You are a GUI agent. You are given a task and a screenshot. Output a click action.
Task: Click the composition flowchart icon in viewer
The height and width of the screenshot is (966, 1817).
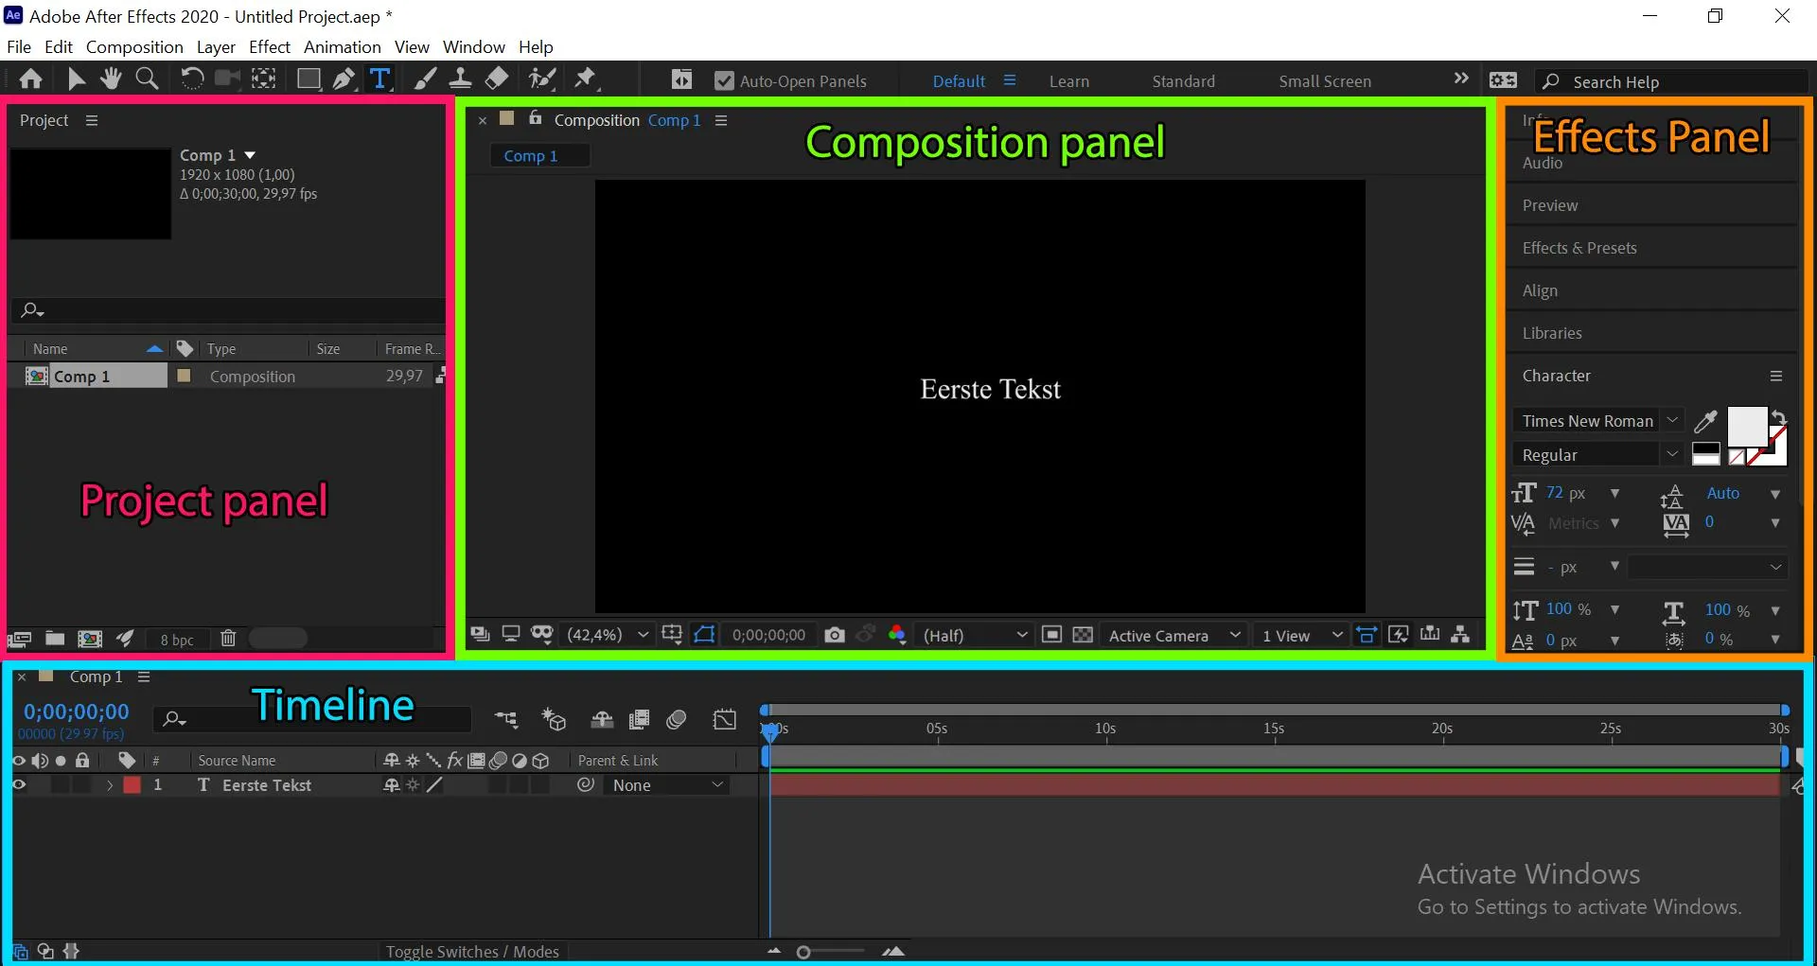click(1460, 635)
